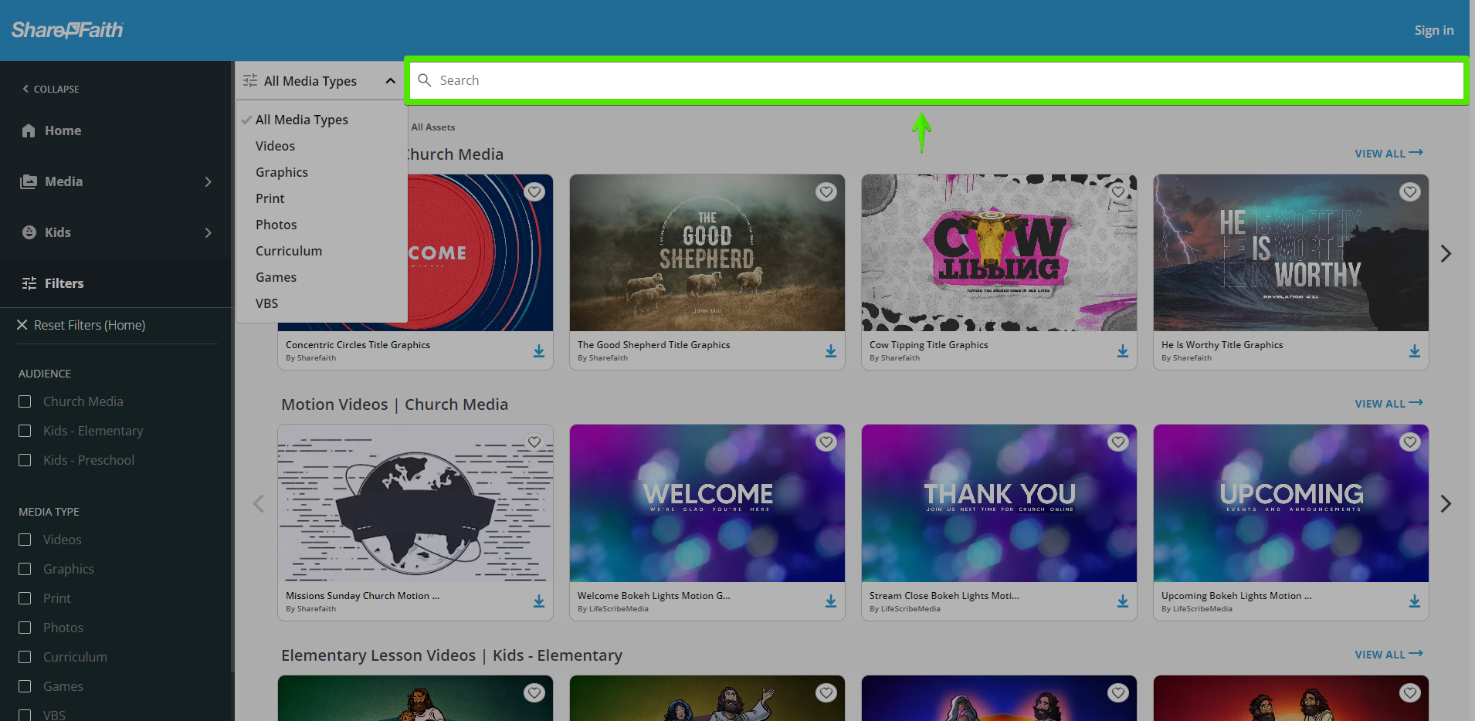This screenshot has height=721, width=1475.
Task: Click the Kids smiley icon in sidebar
Action: coord(29,232)
